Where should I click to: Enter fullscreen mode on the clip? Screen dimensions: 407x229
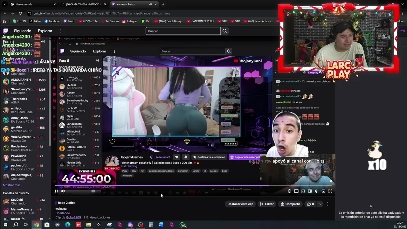(x=330, y=191)
